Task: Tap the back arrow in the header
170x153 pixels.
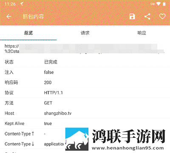Action: (8, 17)
